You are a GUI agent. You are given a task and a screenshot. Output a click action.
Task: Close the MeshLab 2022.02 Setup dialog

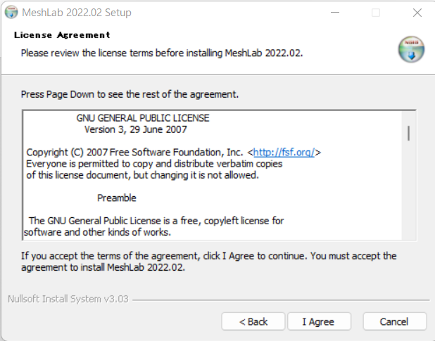click(417, 13)
